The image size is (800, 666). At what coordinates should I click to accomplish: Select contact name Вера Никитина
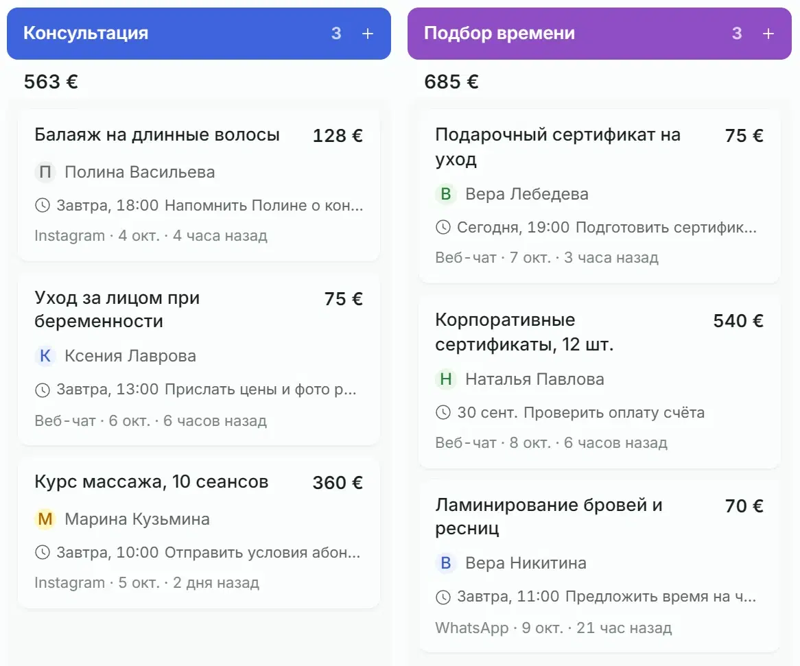tap(526, 563)
